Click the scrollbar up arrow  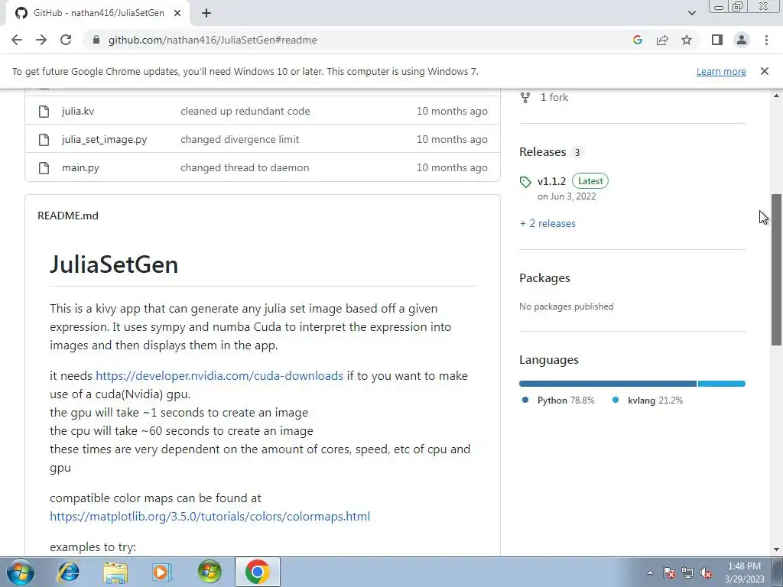pos(776,96)
